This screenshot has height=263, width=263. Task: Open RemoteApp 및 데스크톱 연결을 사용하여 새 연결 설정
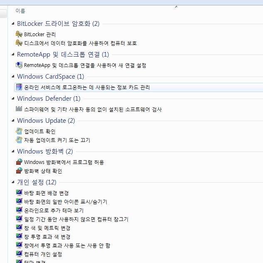85,65
